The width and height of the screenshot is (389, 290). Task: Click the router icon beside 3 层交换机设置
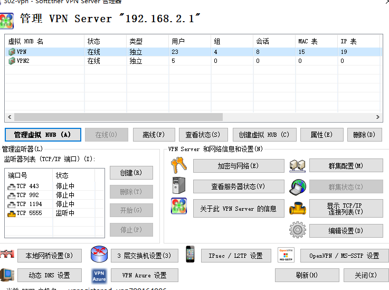(x=99, y=254)
